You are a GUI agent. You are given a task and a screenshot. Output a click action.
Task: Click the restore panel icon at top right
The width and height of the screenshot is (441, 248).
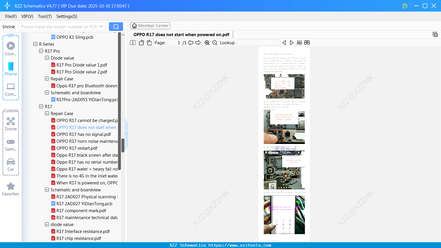tap(435, 34)
